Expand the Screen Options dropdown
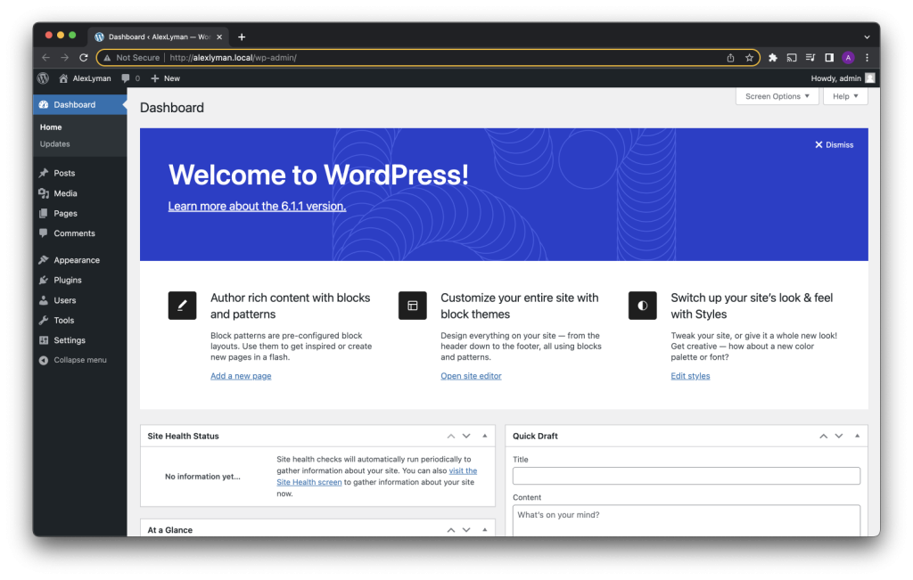 click(x=777, y=96)
